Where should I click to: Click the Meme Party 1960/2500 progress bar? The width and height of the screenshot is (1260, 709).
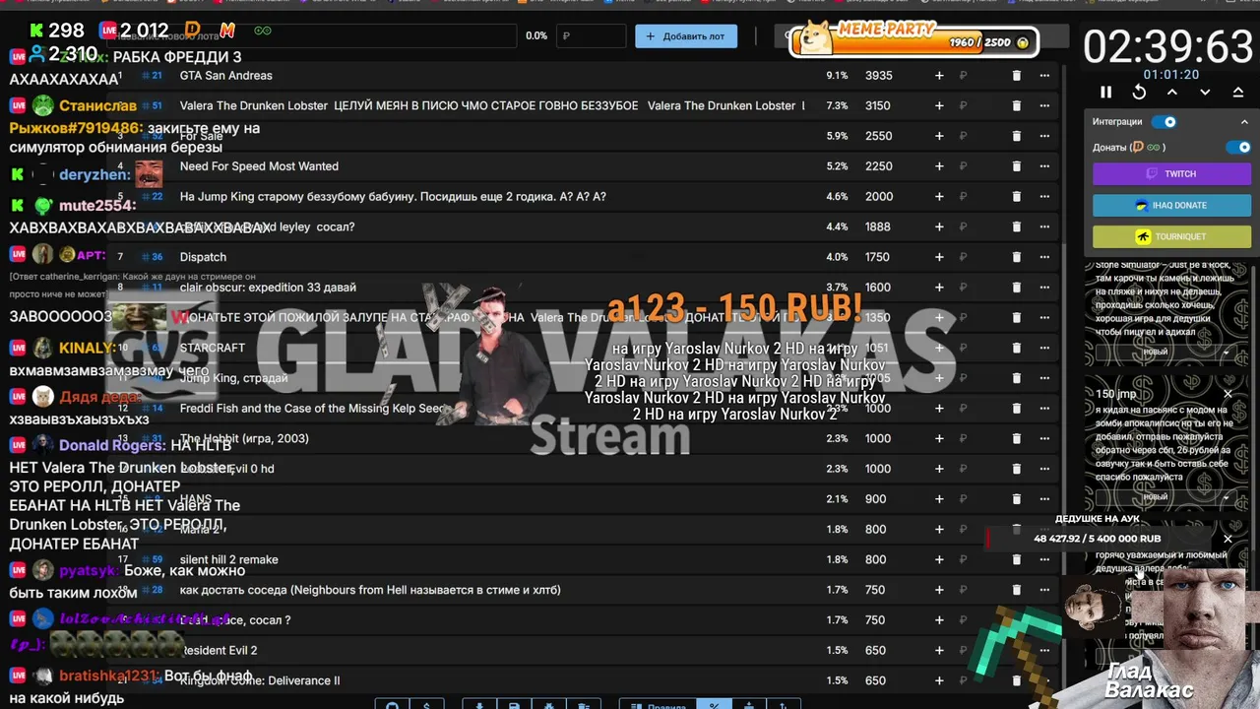click(x=915, y=41)
